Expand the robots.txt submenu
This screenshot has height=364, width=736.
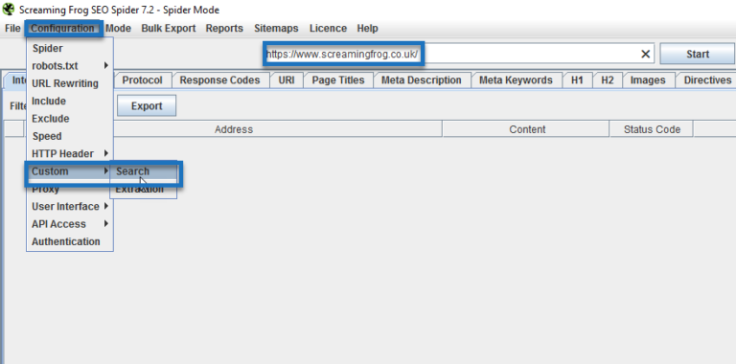pyautogui.click(x=69, y=66)
